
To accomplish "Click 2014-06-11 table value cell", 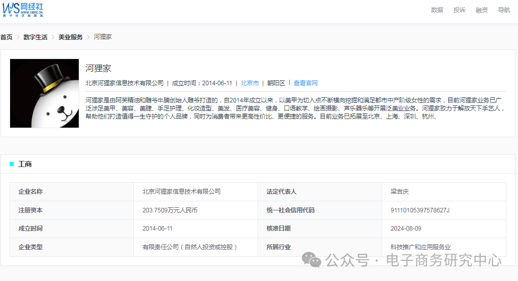I will pos(195,229).
